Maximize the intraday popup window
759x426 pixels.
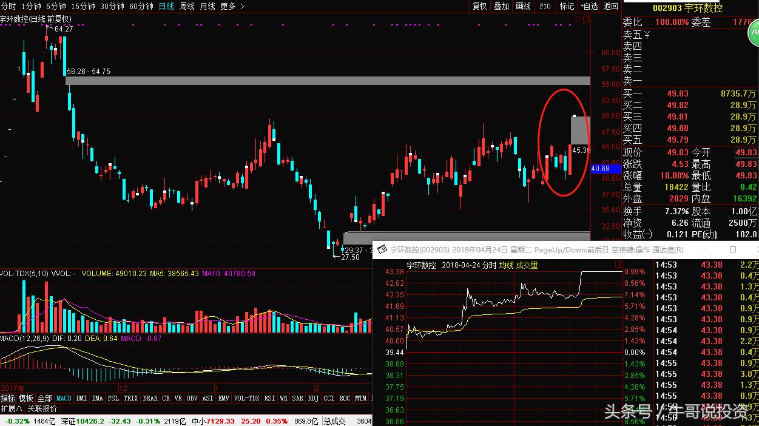[732, 249]
